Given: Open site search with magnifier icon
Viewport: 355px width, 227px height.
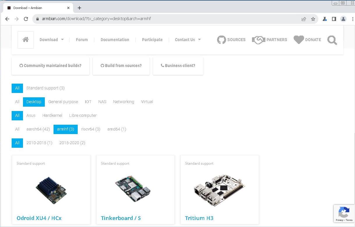Looking at the screenshot, I should point(332,40).
